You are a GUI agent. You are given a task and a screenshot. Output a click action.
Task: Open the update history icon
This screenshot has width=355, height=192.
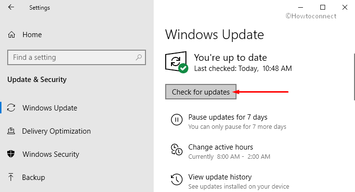pyautogui.click(x=177, y=179)
